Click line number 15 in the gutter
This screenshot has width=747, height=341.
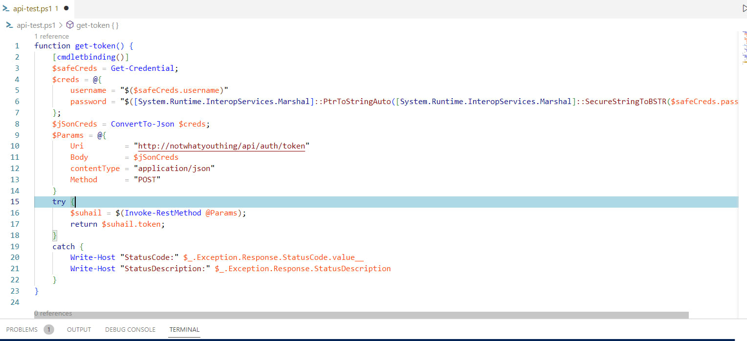(14, 202)
